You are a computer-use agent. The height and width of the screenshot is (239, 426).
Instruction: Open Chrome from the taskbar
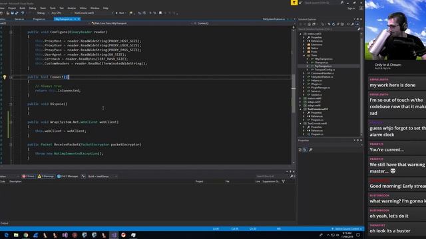26,235
